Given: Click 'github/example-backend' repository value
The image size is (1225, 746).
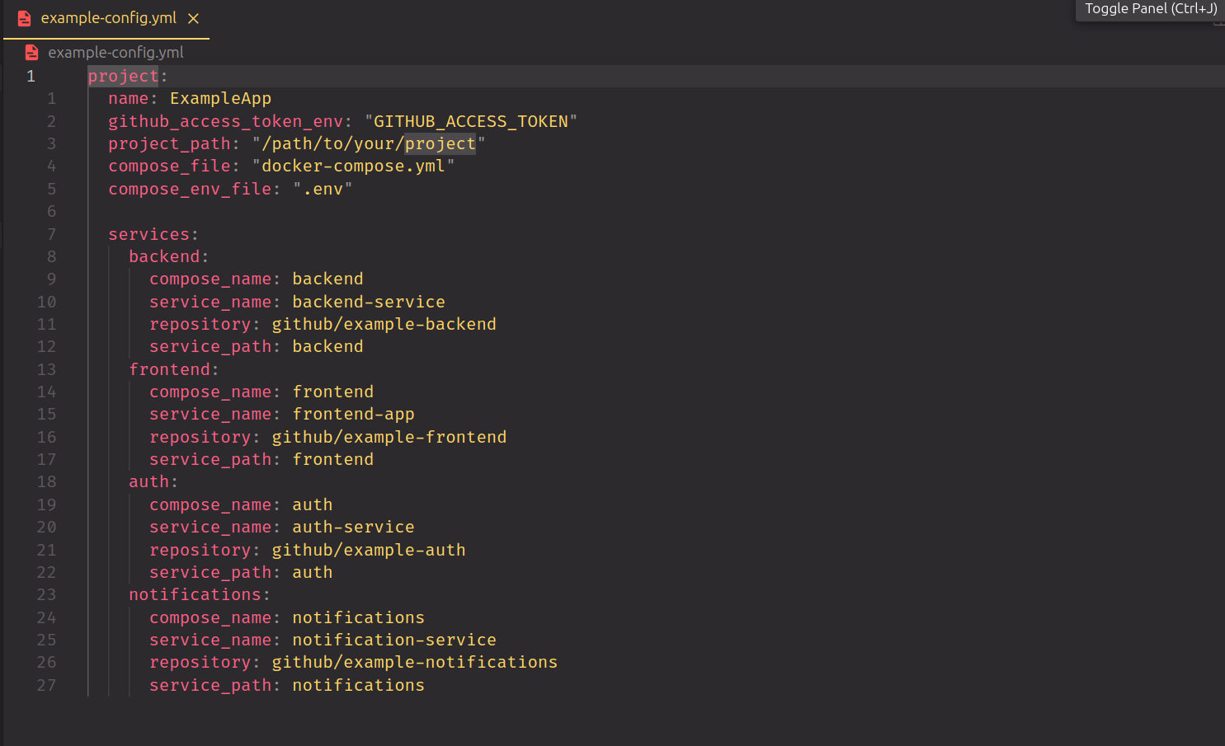Looking at the screenshot, I should tap(384, 324).
